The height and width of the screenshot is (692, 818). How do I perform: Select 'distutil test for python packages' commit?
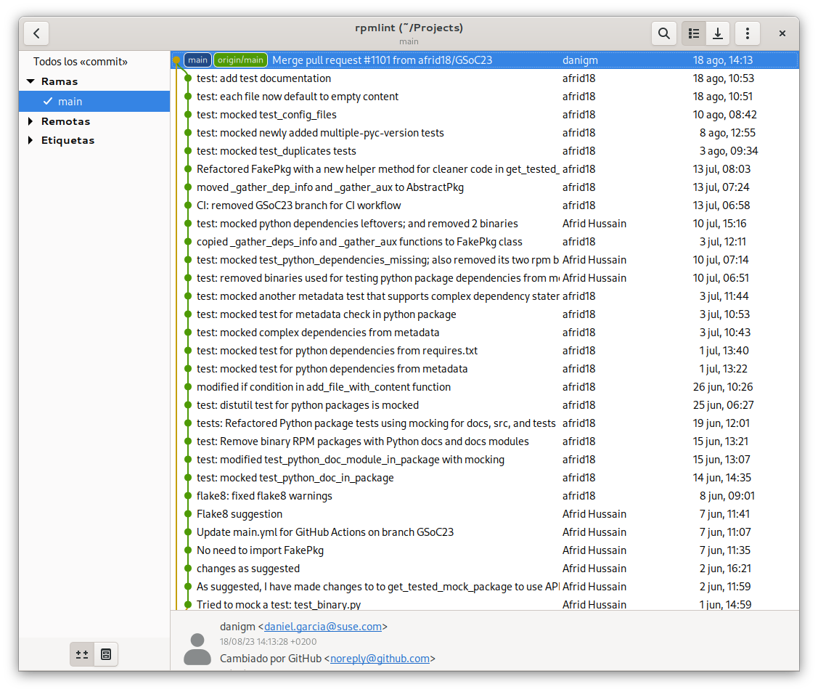click(485, 405)
